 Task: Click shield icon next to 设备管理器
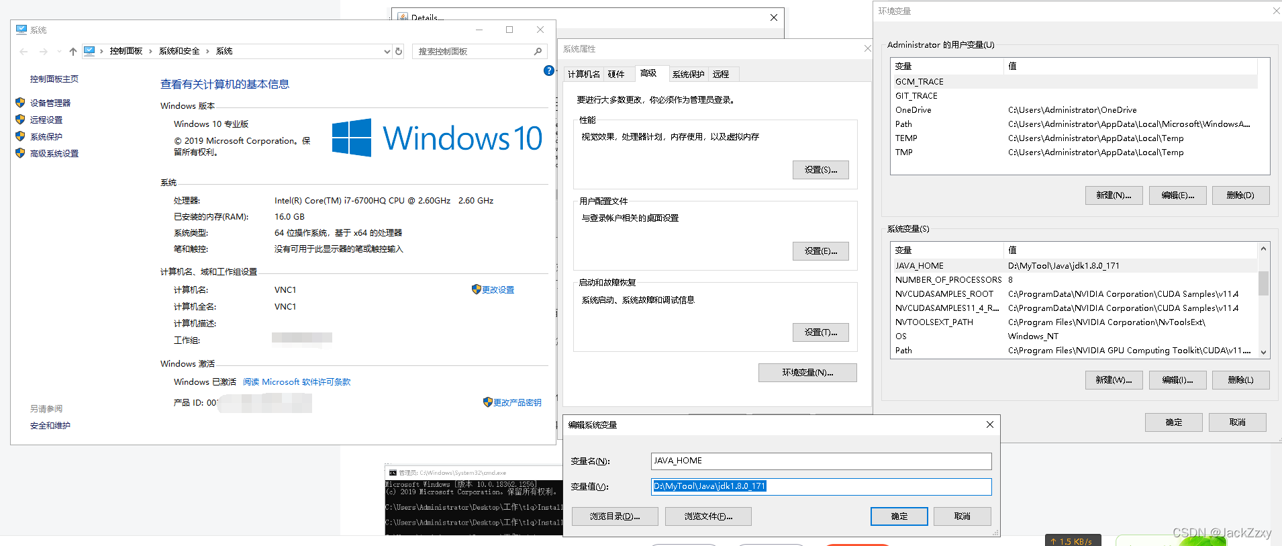tap(20, 103)
